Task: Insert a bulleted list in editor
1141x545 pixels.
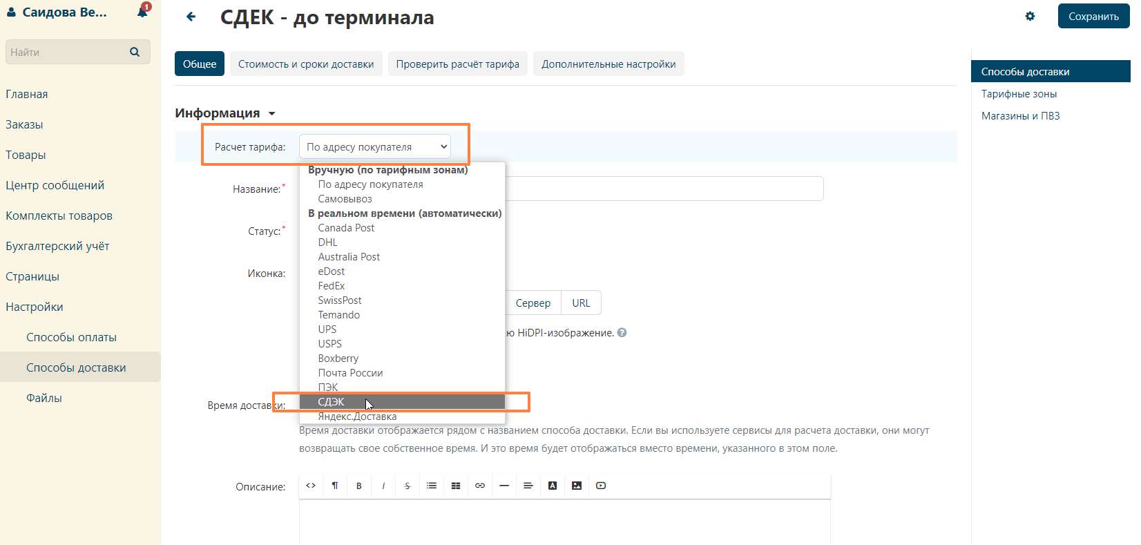Action: [x=432, y=486]
